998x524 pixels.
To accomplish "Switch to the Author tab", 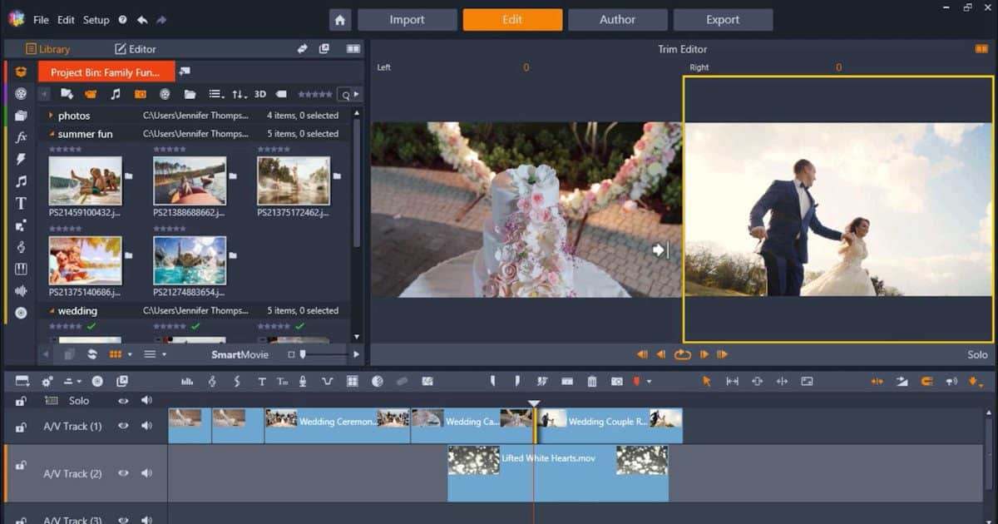I will (617, 19).
